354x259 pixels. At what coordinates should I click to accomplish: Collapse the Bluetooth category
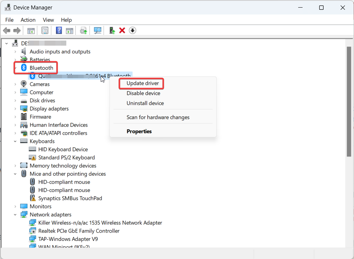tap(15, 68)
